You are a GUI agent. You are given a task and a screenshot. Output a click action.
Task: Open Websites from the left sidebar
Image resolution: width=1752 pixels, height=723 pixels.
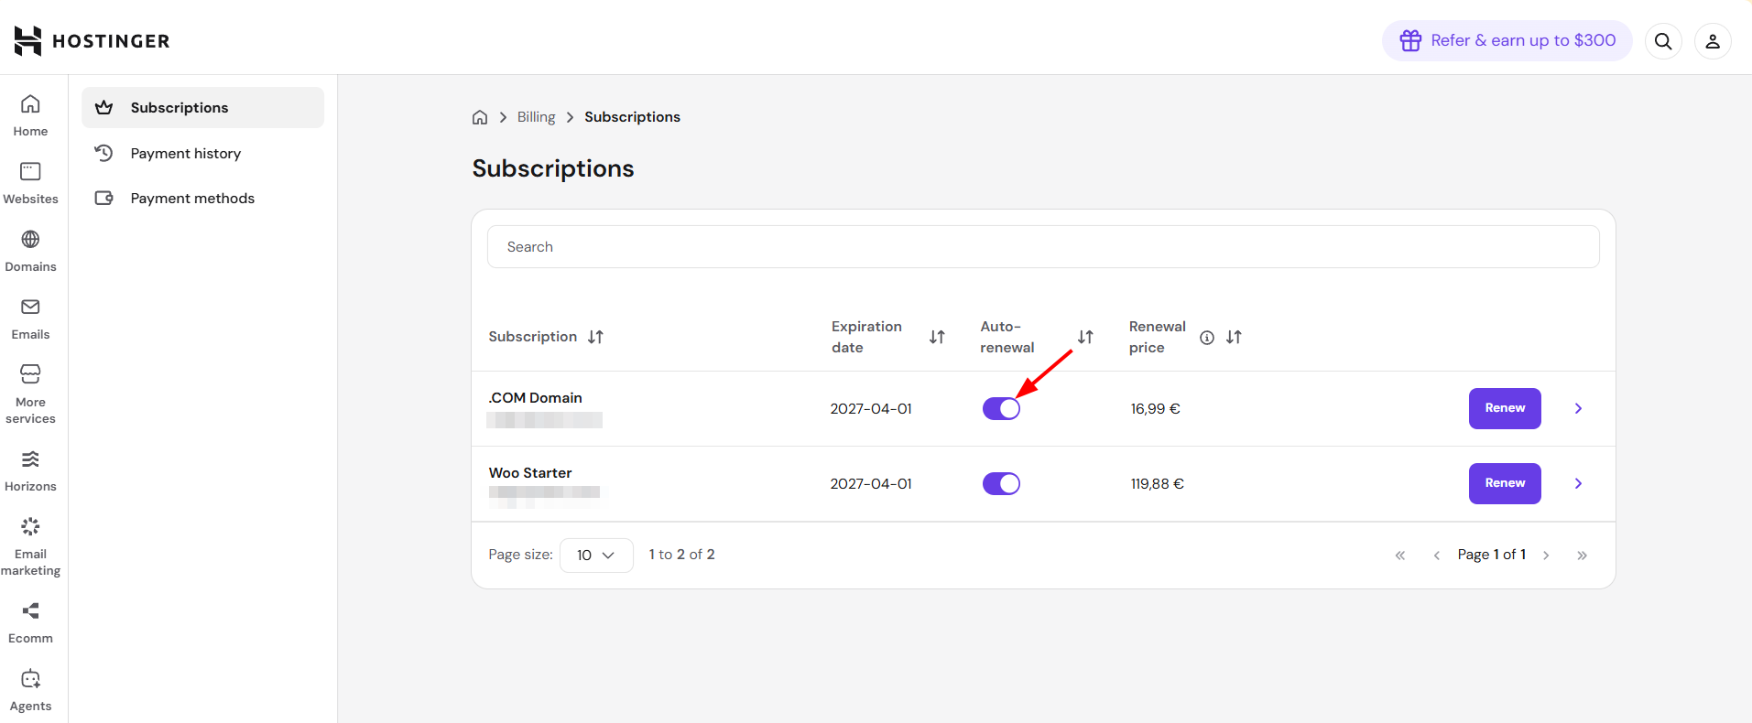click(30, 183)
